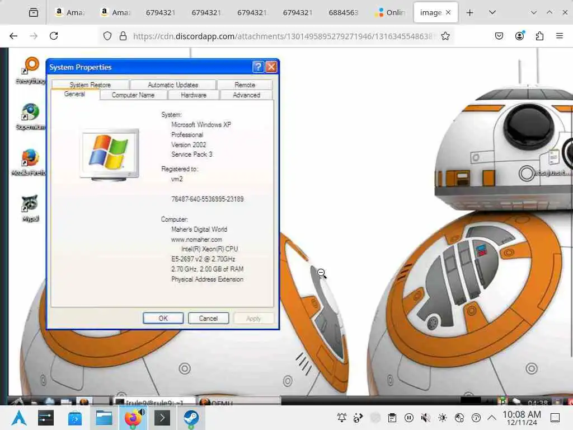Click the show desktop button
This screenshot has width=573, height=430.
555,418
